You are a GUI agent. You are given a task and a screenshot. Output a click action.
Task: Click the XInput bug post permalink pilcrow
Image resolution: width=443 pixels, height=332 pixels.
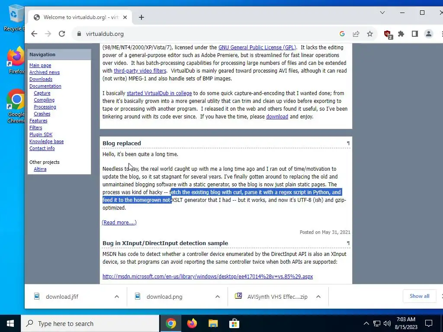[x=348, y=243]
